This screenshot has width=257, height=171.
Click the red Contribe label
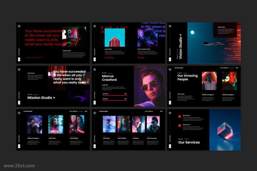point(109,58)
